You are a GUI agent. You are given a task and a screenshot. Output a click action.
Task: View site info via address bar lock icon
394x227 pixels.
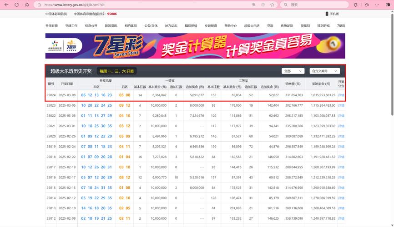pyautogui.click(x=39, y=5)
